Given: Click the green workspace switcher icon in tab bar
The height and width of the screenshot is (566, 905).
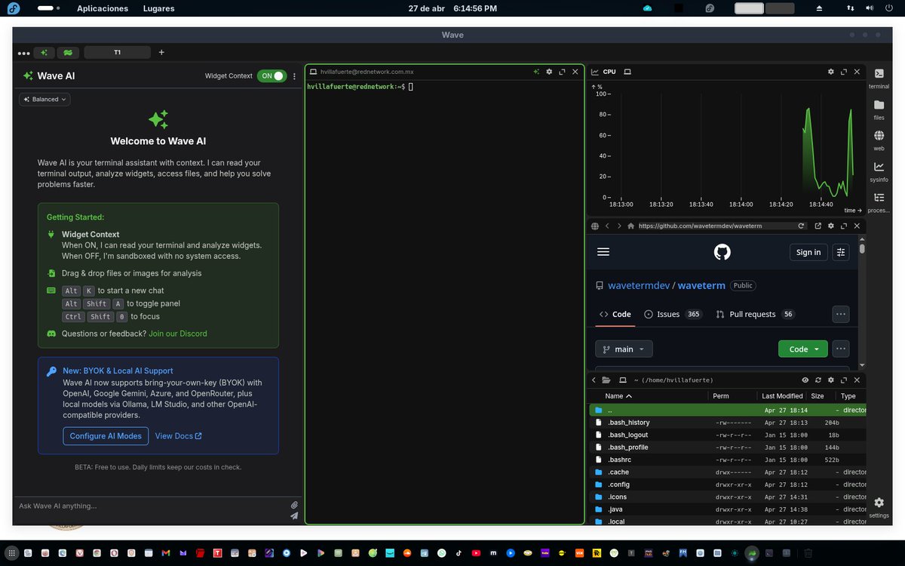Looking at the screenshot, I should 68,53.
